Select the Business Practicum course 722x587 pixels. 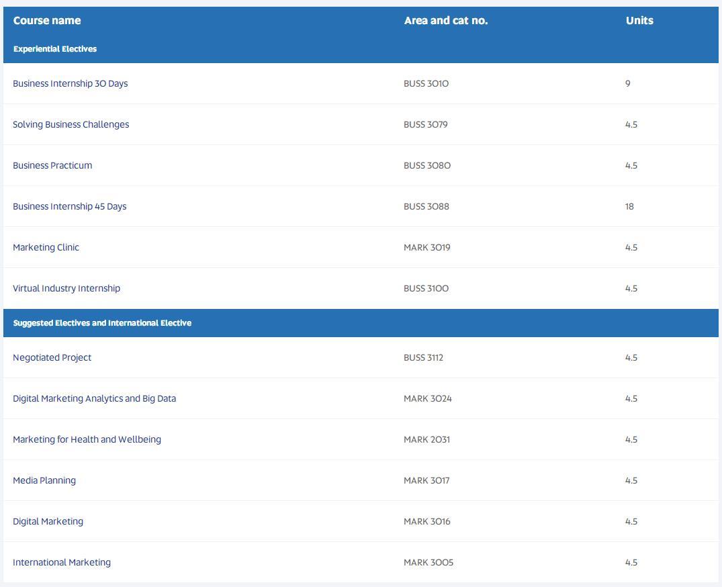click(52, 165)
